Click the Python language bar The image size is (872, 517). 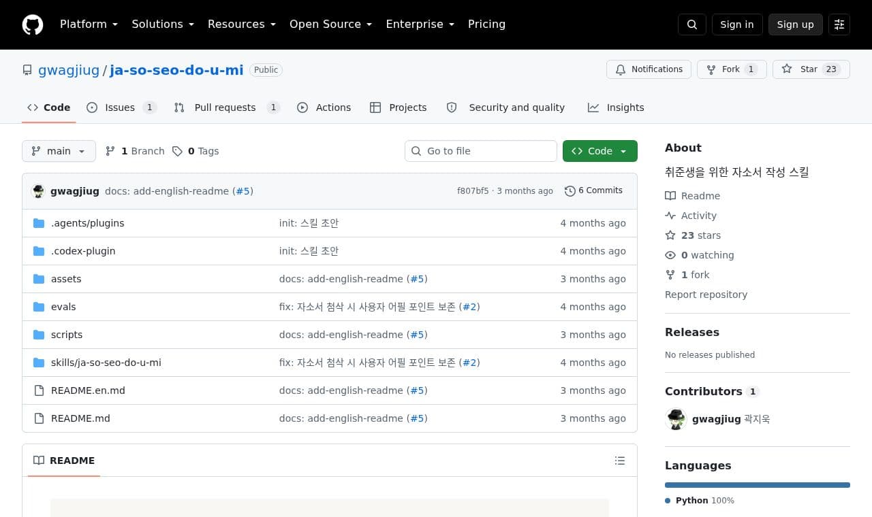[x=758, y=485]
